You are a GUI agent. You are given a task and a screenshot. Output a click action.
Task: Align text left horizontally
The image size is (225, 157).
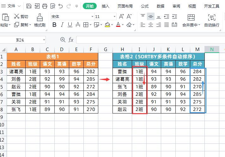click(143, 25)
